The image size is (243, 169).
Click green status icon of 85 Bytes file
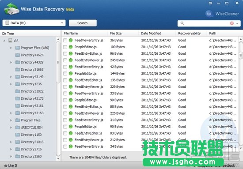[x=71, y=107]
